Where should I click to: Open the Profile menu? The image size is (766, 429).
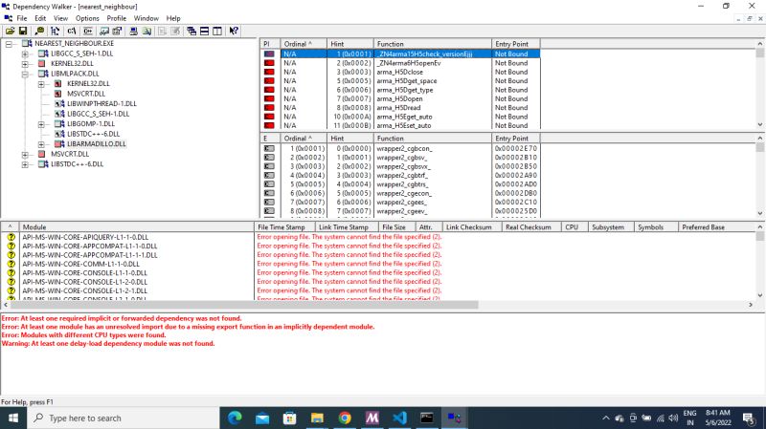(116, 18)
